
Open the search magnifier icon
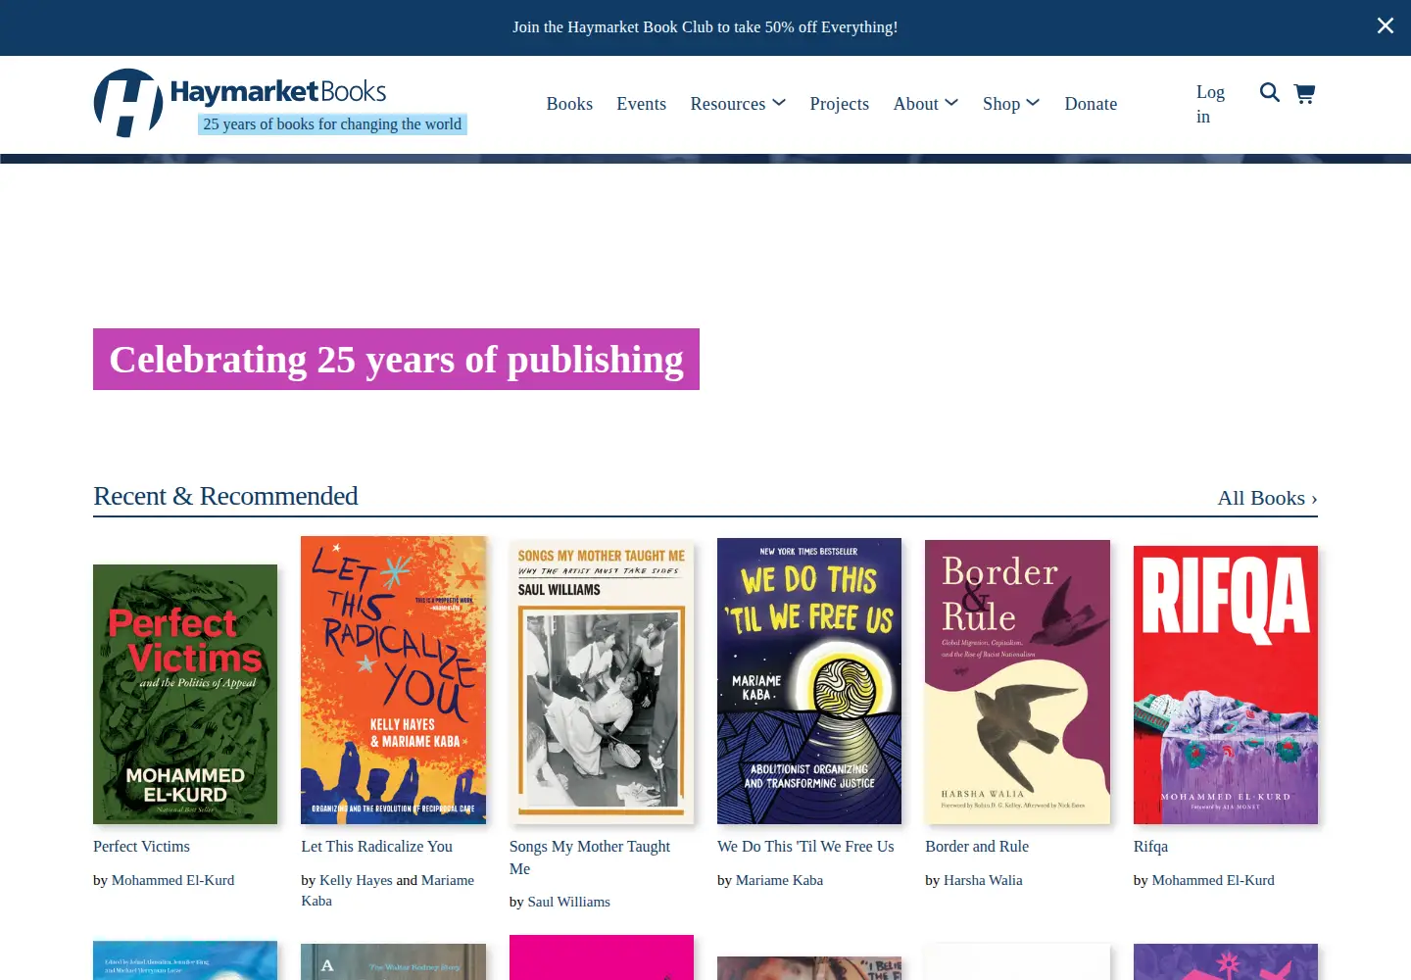(x=1269, y=92)
